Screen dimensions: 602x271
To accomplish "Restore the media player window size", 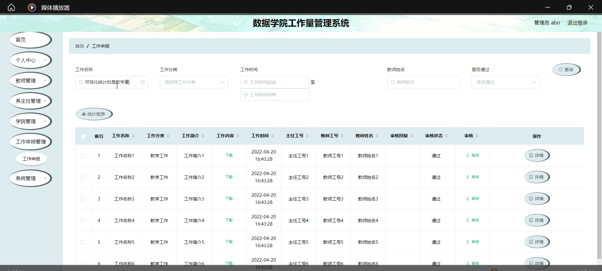I will 569,7.
